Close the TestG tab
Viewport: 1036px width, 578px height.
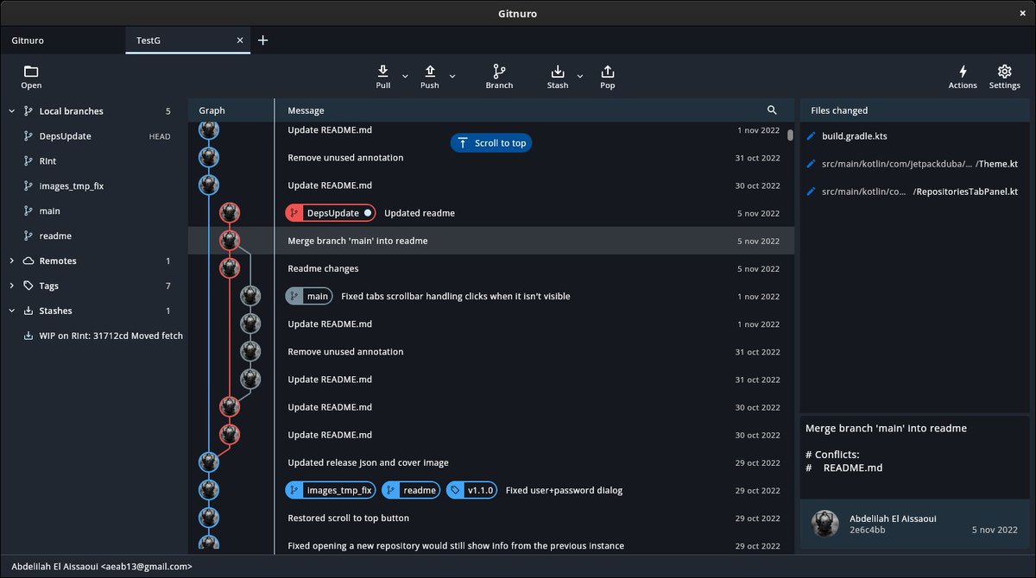240,41
